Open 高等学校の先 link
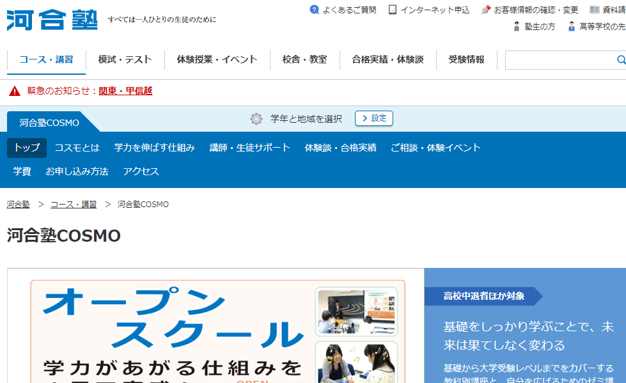The width and height of the screenshot is (626, 383). pos(602,26)
